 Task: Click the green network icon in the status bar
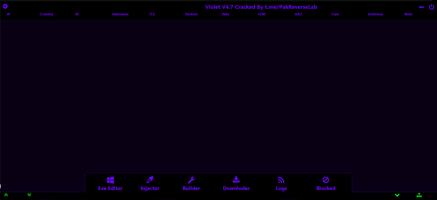[419, 195]
